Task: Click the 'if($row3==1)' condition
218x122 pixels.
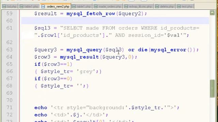Action: coord(53,64)
